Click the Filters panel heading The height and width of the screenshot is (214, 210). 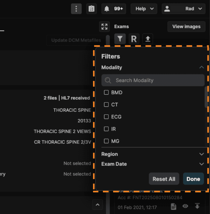click(x=111, y=56)
